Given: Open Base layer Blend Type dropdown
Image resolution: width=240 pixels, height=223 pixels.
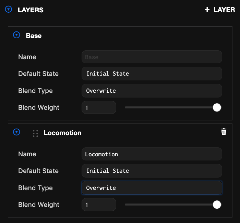Looking at the screenshot, I should coord(152,91).
